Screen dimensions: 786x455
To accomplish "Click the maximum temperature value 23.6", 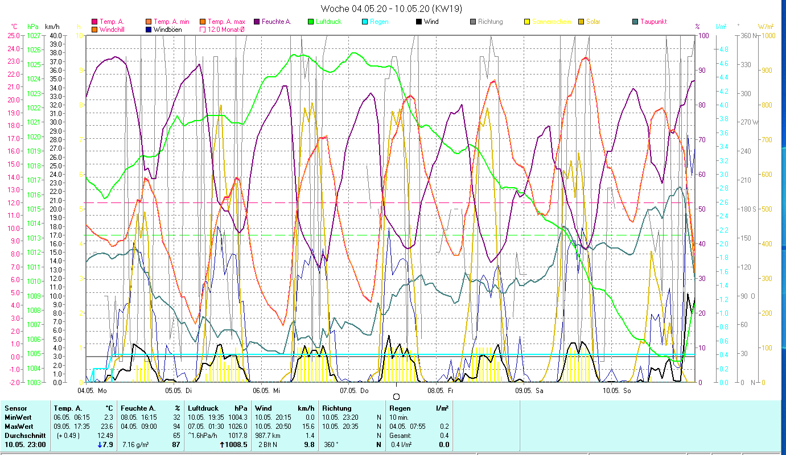I will (108, 427).
